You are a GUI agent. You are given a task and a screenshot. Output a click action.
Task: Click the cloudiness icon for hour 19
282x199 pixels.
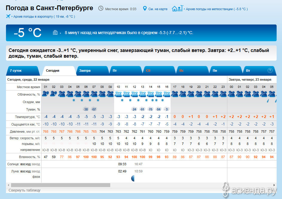point(191,94)
